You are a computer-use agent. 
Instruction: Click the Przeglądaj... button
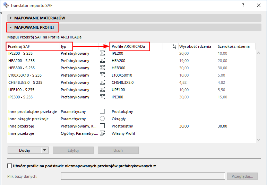(x=242, y=176)
